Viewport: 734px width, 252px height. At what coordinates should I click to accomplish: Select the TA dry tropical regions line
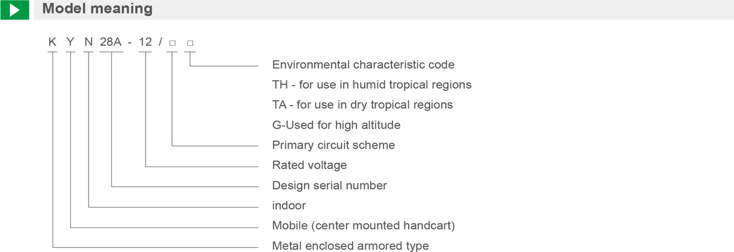click(x=363, y=105)
